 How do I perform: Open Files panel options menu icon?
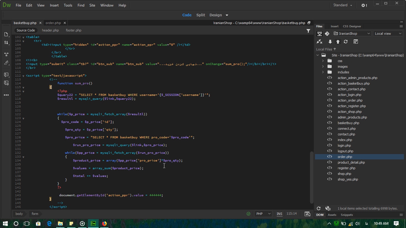(401, 26)
